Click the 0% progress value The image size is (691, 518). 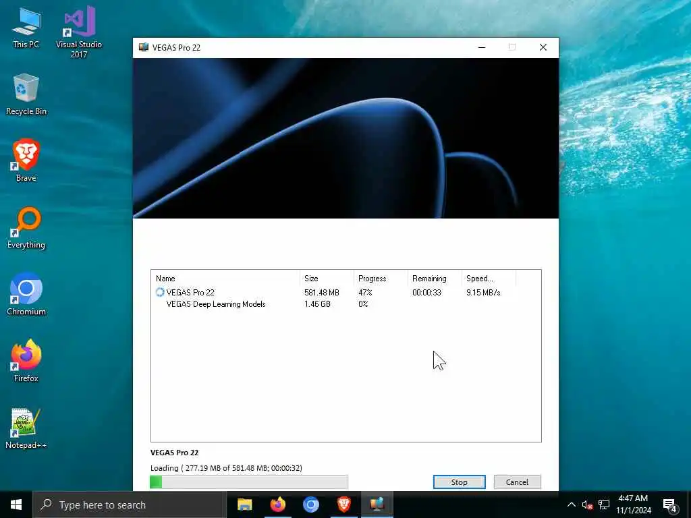click(x=363, y=304)
